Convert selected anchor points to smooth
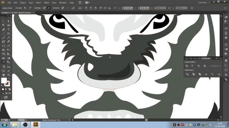 pyautogui.click(x=30, y=8)
